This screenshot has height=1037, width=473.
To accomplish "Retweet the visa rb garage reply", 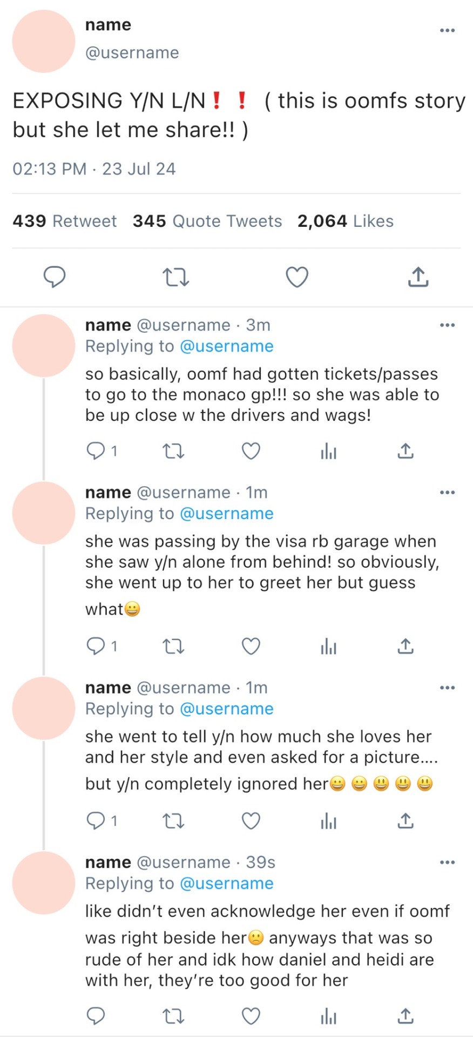I will point(173,646).
